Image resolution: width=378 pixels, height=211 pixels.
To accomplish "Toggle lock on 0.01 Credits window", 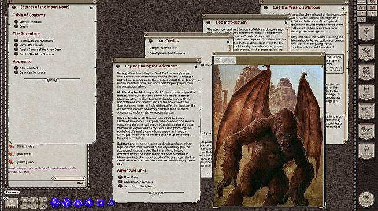I will (x=228, y=41).
